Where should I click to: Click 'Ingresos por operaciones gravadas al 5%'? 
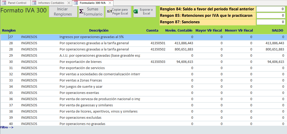point(92,37)
